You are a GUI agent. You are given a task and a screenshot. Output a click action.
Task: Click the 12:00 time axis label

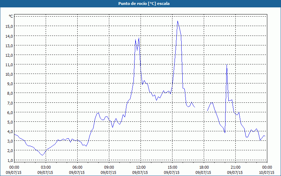(141, 168)
